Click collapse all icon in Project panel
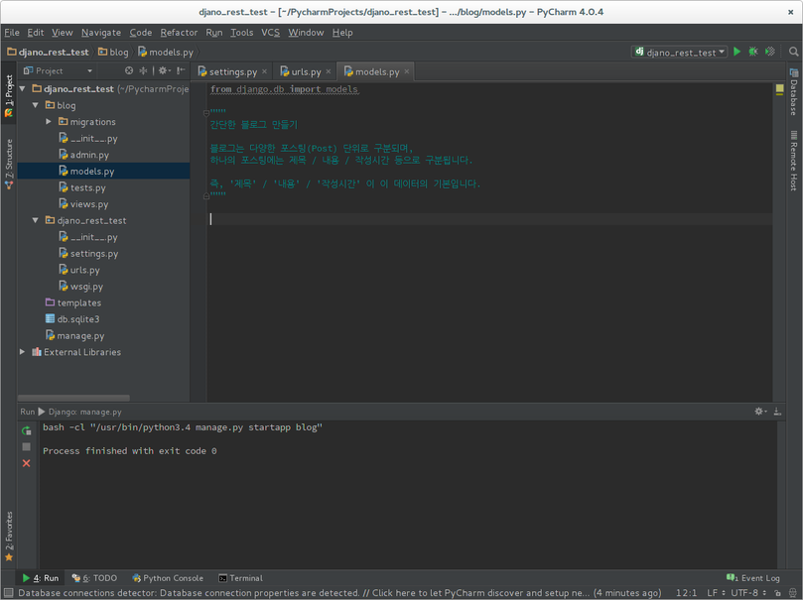This screenshot has width=803, height=600. click(143, 70)
